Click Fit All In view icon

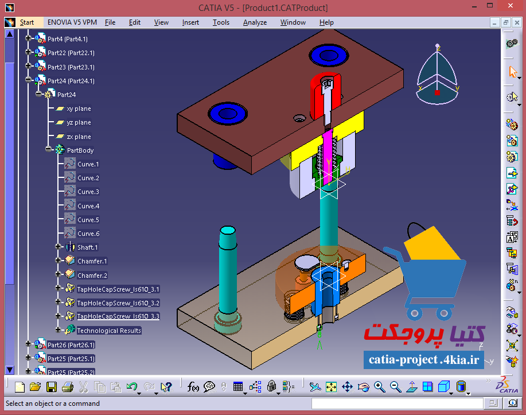[331, 387]
